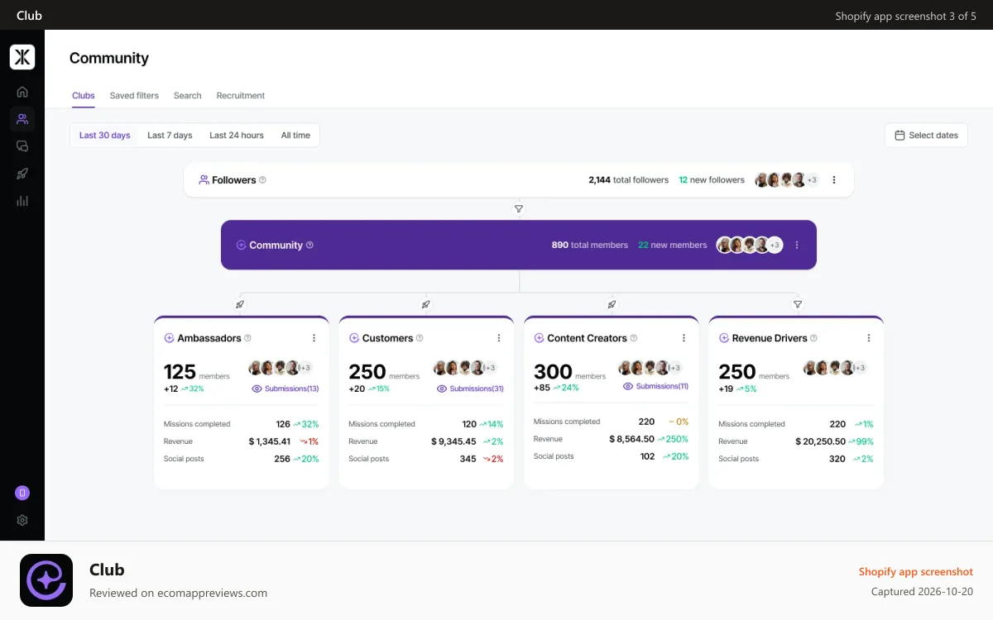Switch to the Saved filters tab
This screenshot has width=993, height=620.
click(x=134, y=96)
